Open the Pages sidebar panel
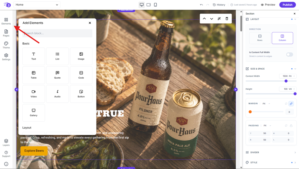 coord(6,33)
